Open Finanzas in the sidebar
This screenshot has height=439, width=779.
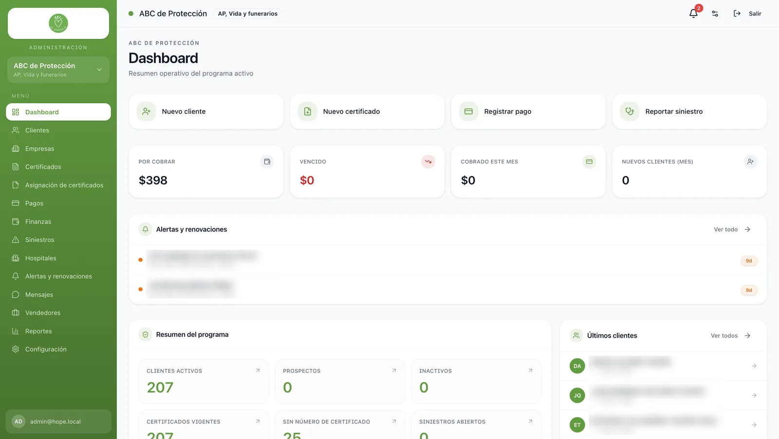point(58,221)
